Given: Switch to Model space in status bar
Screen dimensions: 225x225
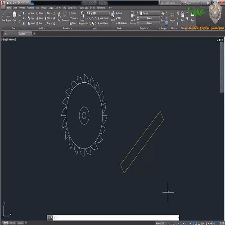Looking at the screenshot, I should (158, 223).
